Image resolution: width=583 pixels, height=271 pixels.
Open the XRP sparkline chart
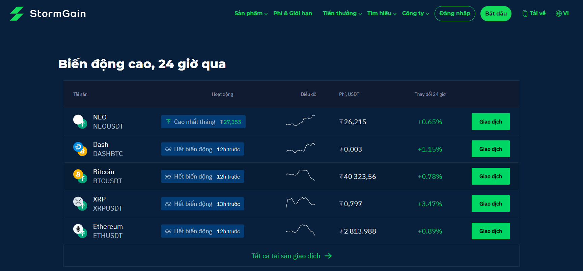point(300,202)
